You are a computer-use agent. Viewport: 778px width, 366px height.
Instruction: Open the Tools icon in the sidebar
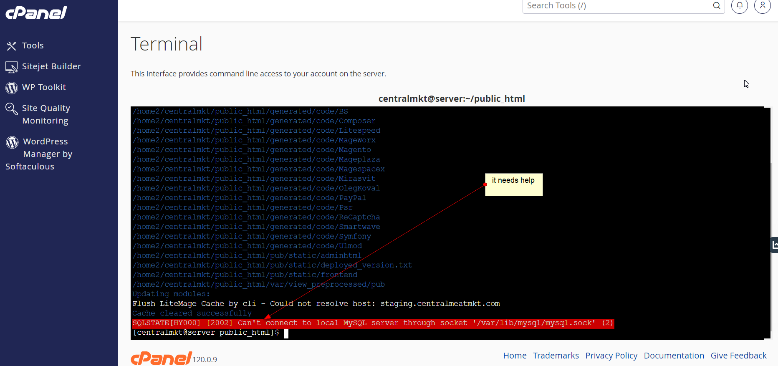11,46
